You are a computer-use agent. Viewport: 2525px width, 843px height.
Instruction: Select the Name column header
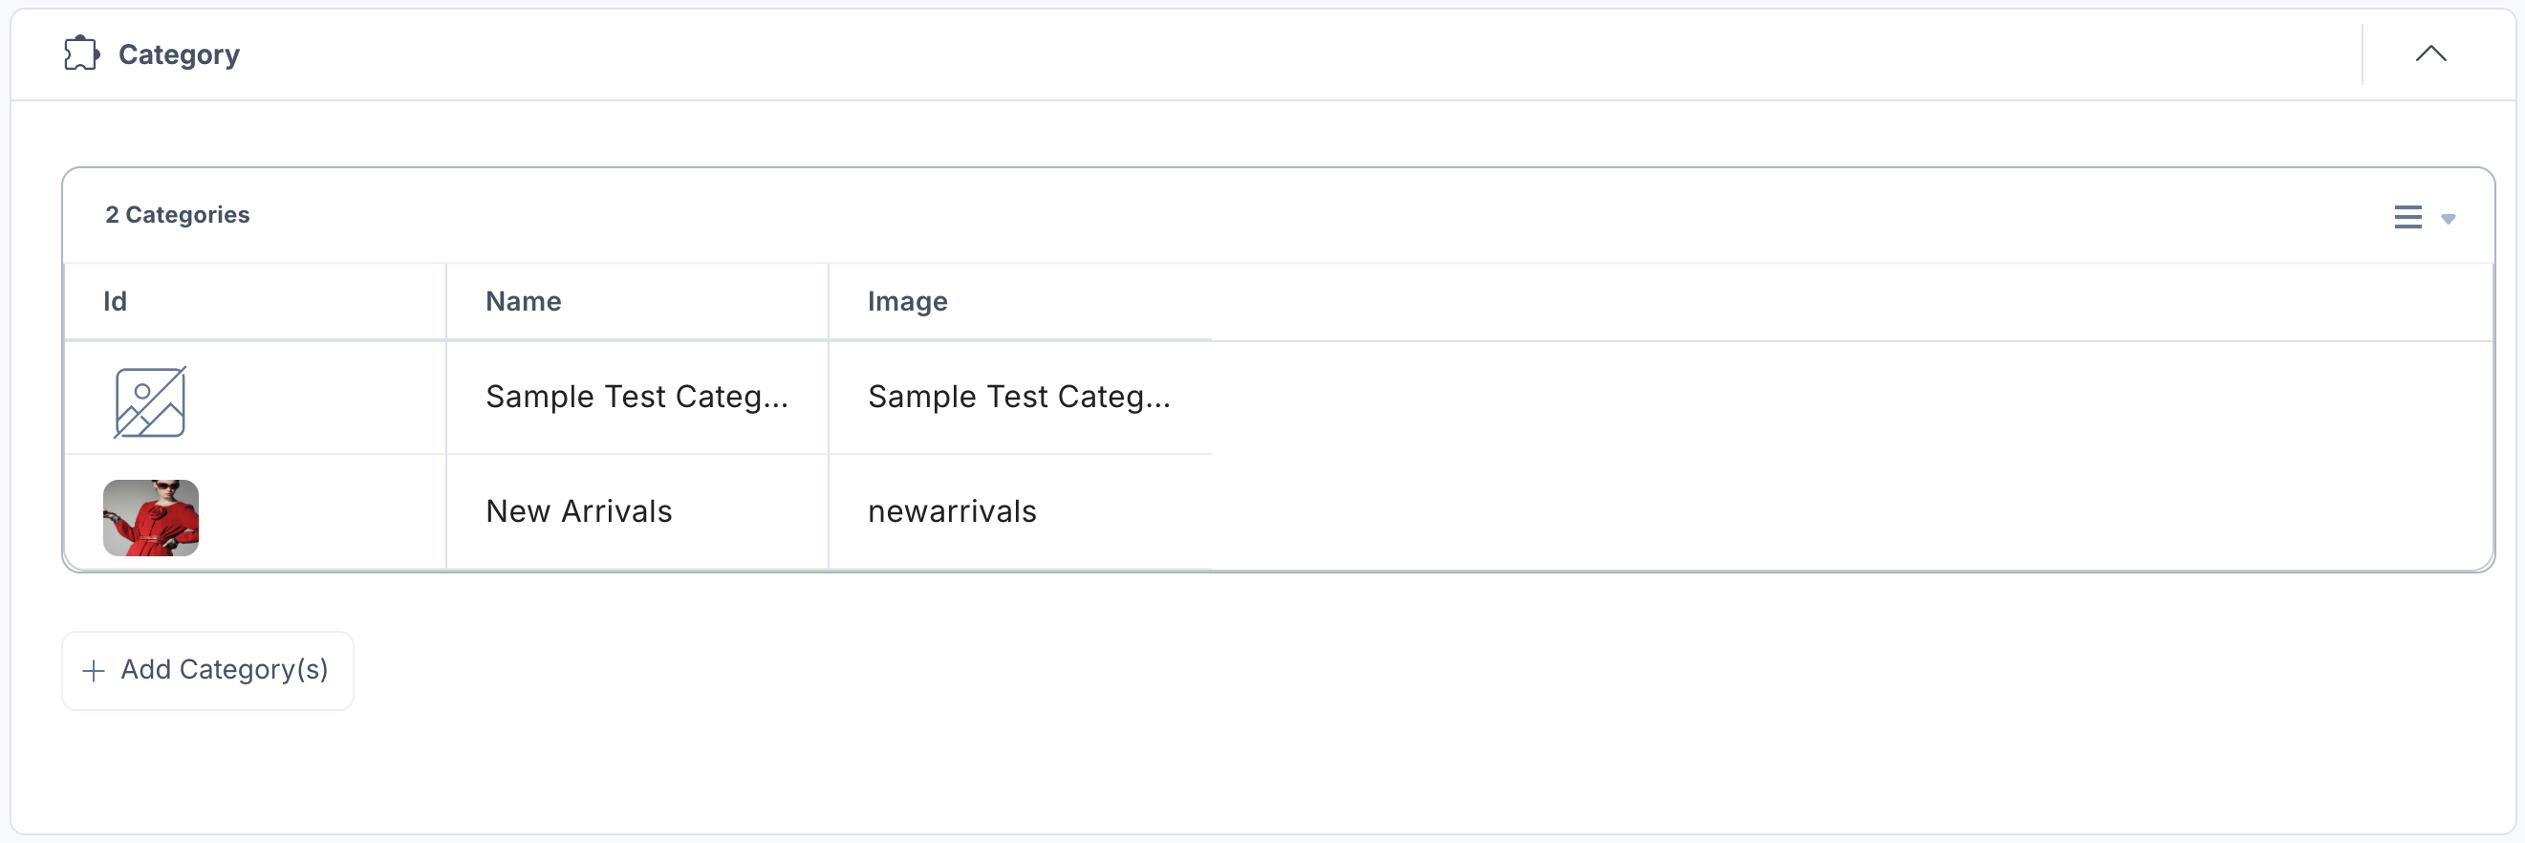[x=524, y=301]
